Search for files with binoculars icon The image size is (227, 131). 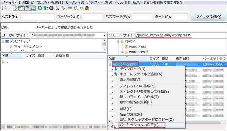pyautogui.click(x=87, y=8)
